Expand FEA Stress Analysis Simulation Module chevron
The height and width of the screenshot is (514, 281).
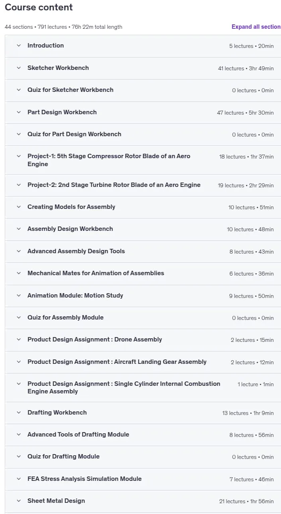pyautogui.click(x=18, y=479)
